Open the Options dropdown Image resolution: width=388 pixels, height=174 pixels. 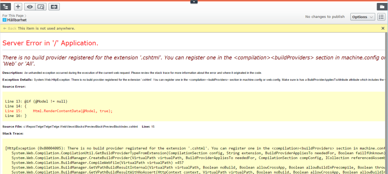coord(362,17)
